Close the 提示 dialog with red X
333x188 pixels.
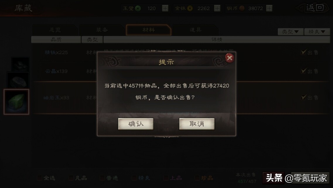[230, 58]
